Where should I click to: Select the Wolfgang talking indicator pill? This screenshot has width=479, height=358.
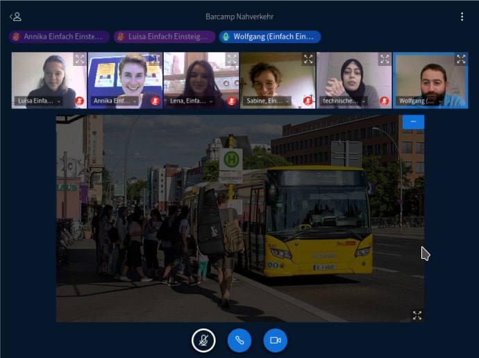point(269,37)
